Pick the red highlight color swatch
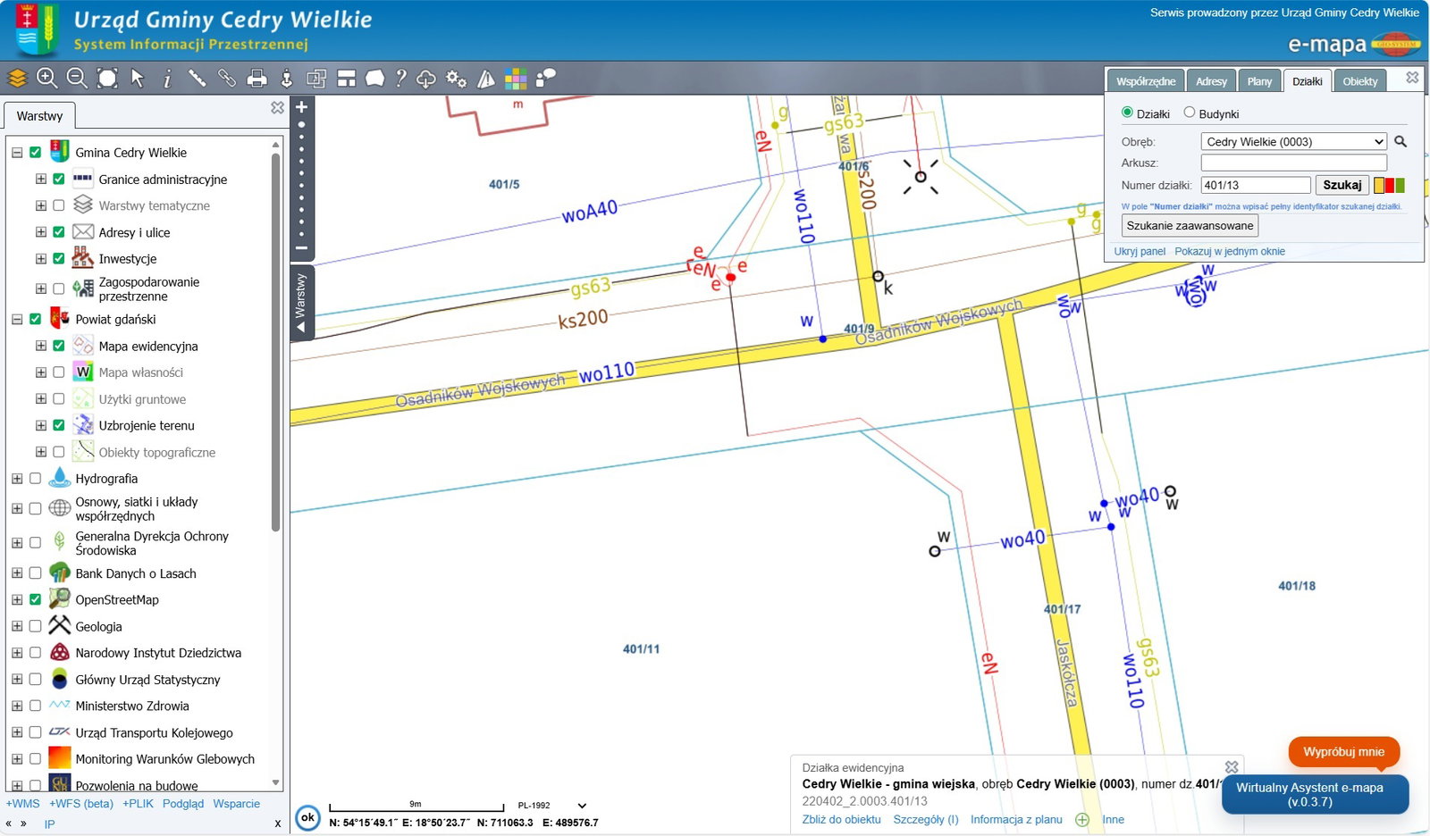1430x836 pixels. coord(1389,186)
